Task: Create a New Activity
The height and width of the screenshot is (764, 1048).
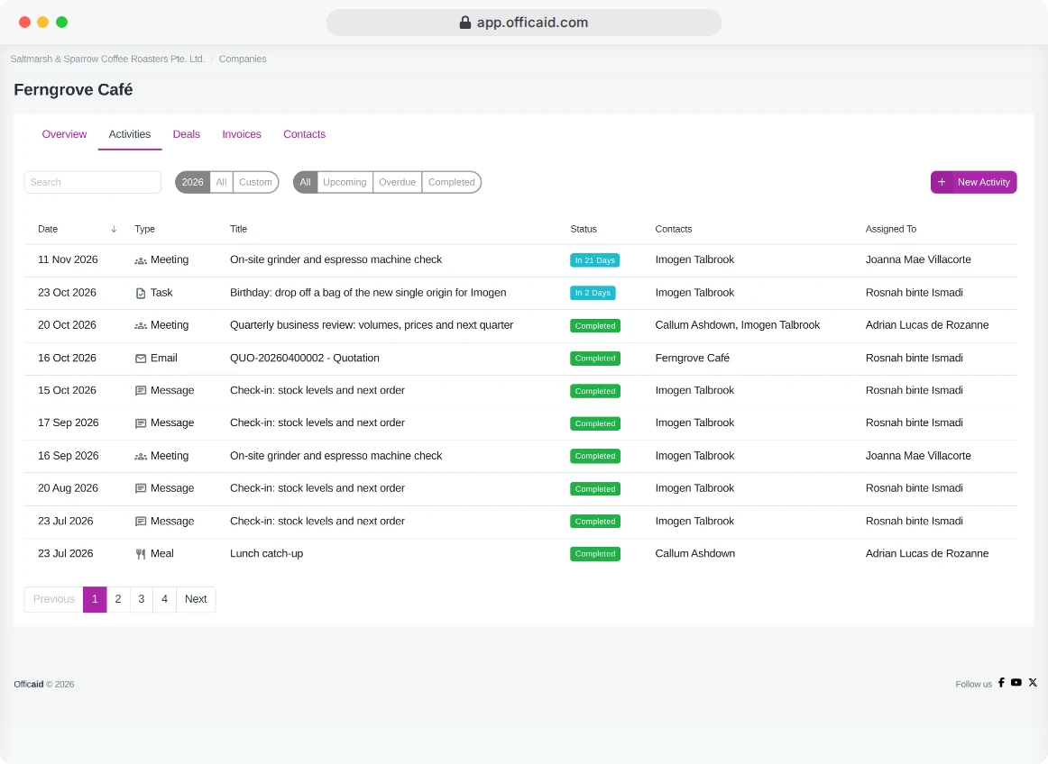Action: pos(973,182)
